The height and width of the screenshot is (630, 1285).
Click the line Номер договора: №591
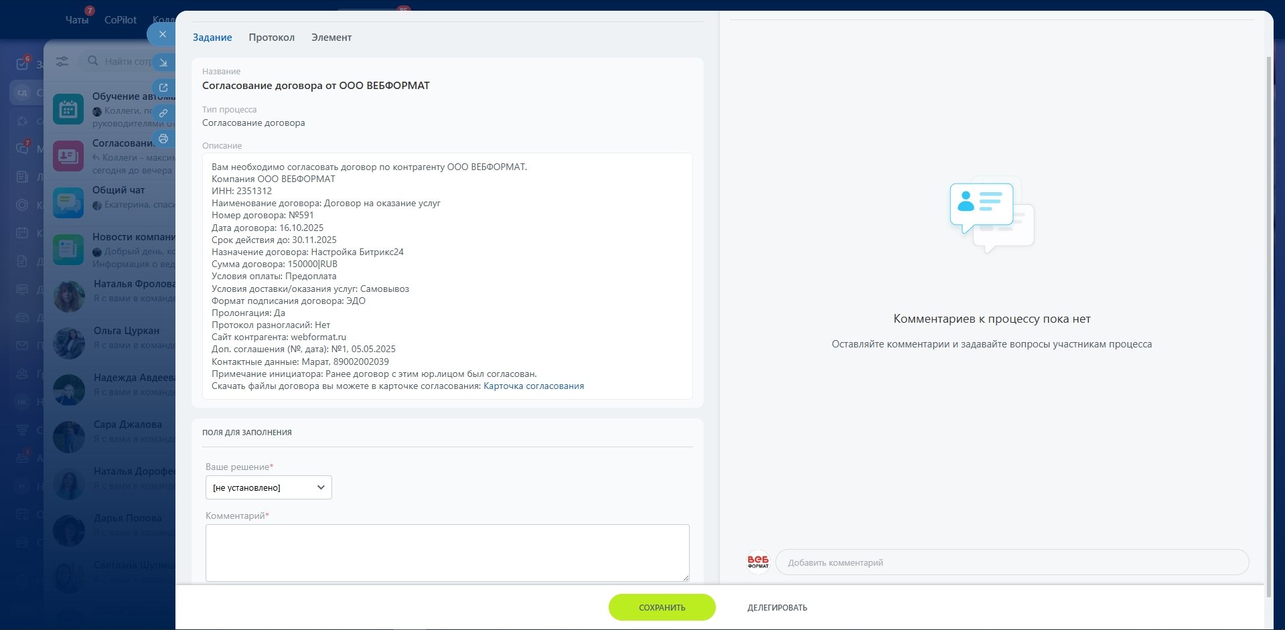[262, 216]
